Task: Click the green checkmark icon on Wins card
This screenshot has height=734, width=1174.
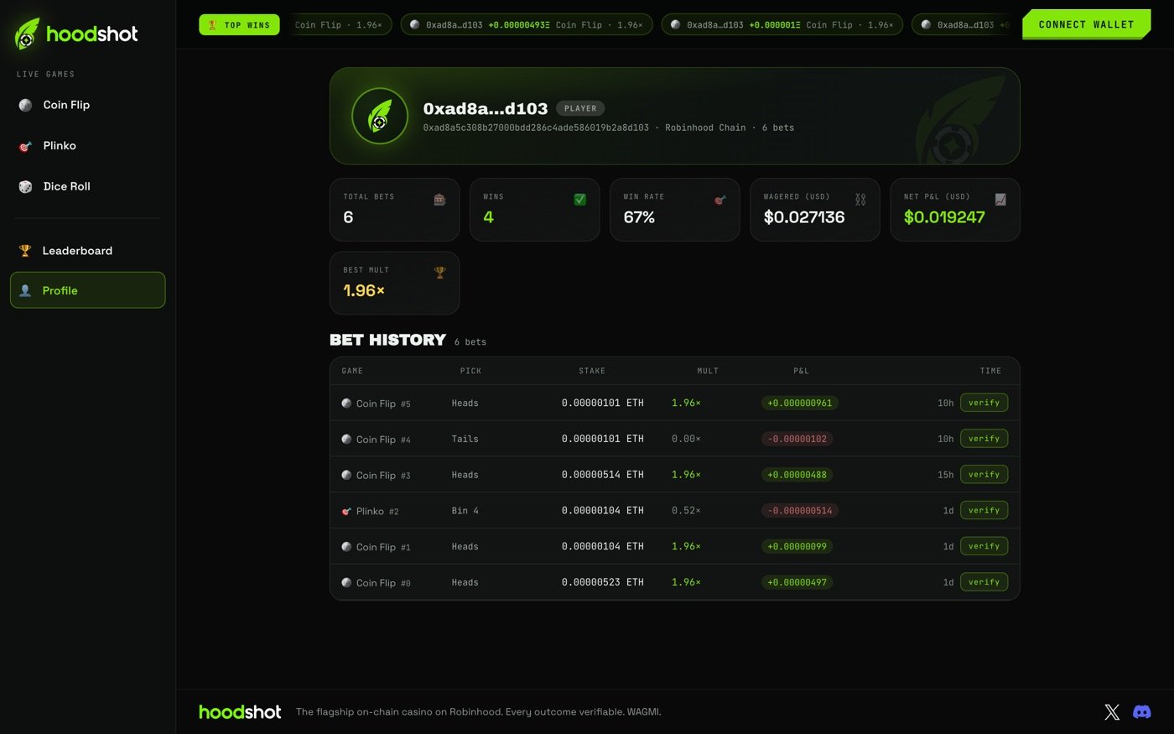Action: point(579,200)
